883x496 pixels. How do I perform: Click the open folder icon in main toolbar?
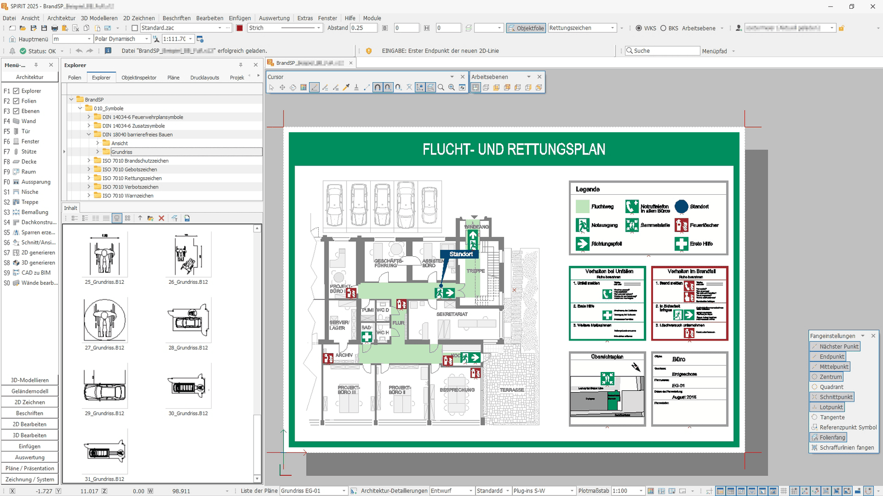(23, 28)
